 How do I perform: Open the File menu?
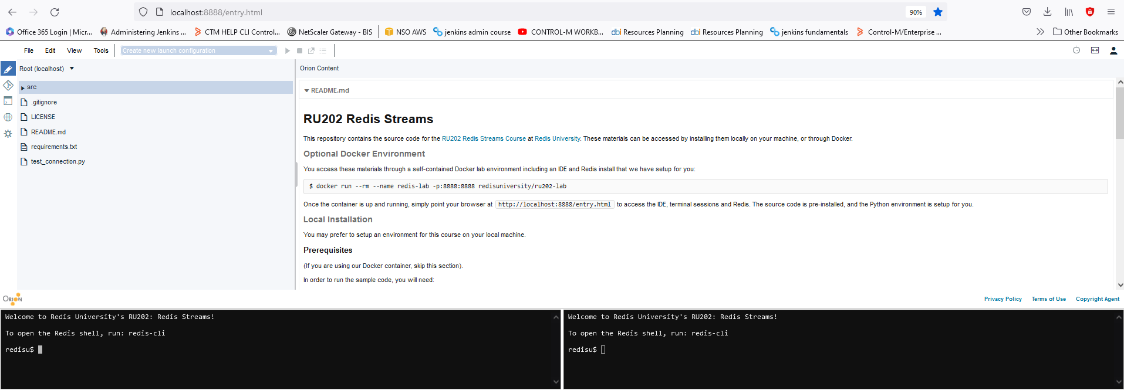(29, 51)
